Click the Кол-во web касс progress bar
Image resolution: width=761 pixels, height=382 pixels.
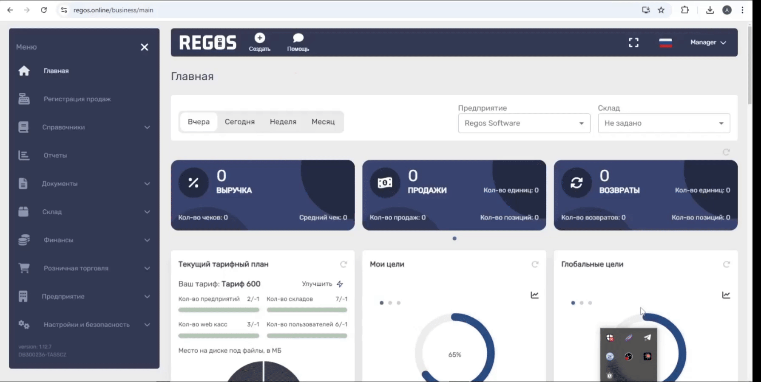point(219,336)
